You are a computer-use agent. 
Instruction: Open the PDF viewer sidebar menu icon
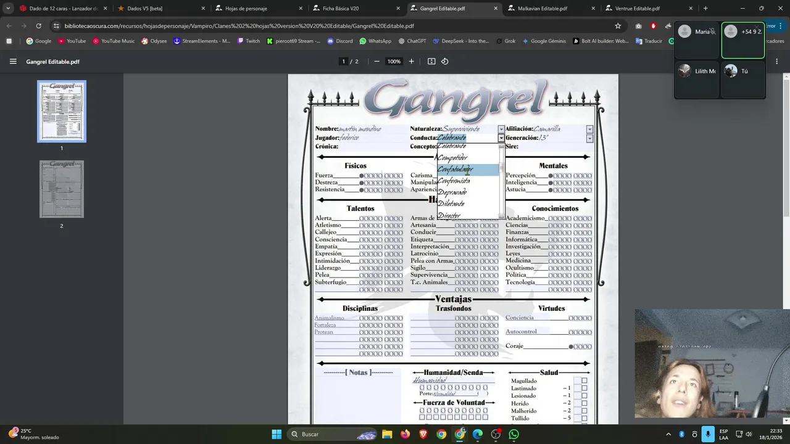point(13,62)
